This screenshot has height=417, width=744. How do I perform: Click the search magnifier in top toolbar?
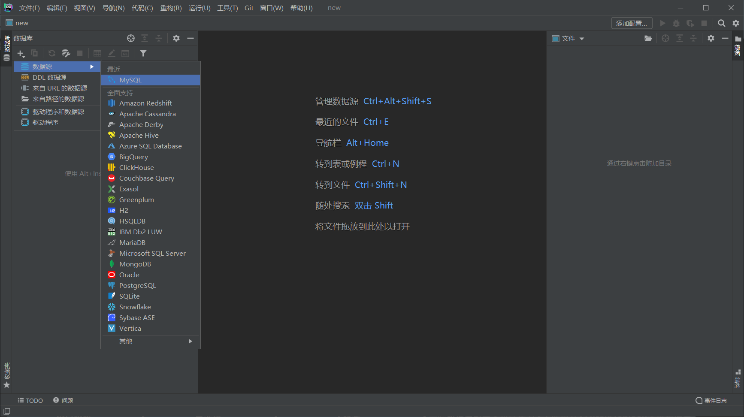(x=722, y=23)
